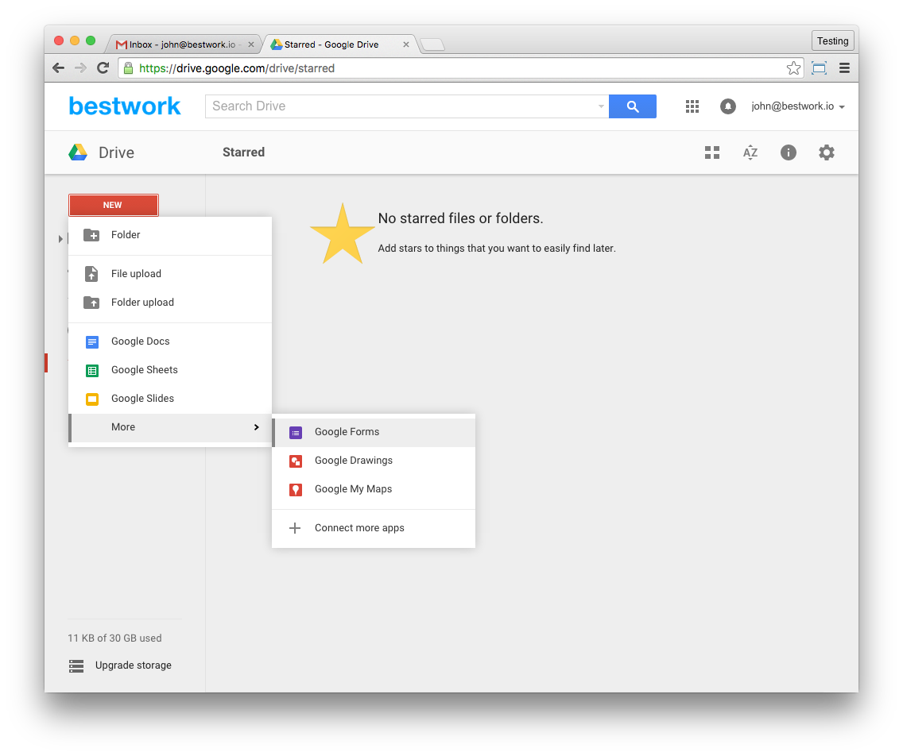Click the browser forward arrow
Image resolution: width=903 pixels, height=756 pixels.
tap(80, 67)
